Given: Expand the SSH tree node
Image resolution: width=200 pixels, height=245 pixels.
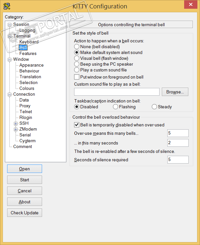Looking at the screenshot, I should coord(16,123).
